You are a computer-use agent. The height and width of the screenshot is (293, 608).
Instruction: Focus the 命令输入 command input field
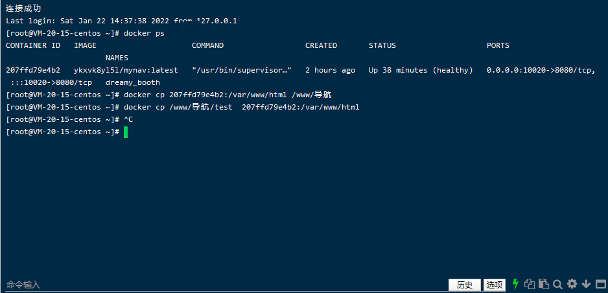(225, 285)
